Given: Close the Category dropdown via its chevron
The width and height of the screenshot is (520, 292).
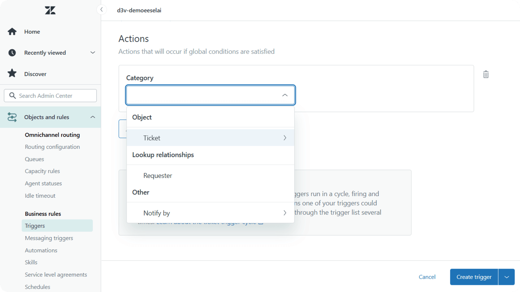Looking at the screenshot, I should coord(284,95).
